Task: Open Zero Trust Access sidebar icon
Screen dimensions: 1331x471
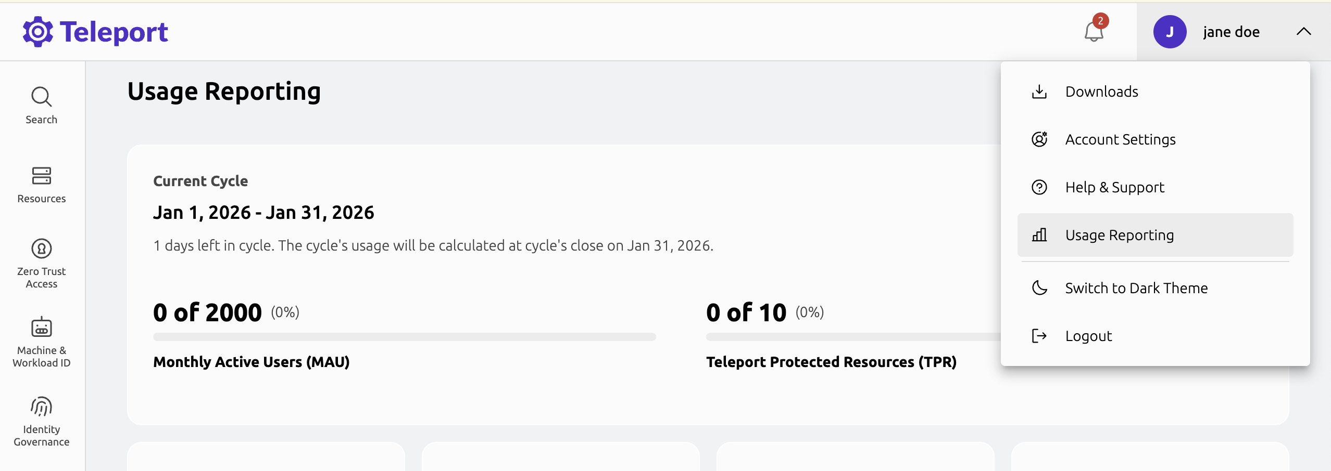Action: point(41,248)
